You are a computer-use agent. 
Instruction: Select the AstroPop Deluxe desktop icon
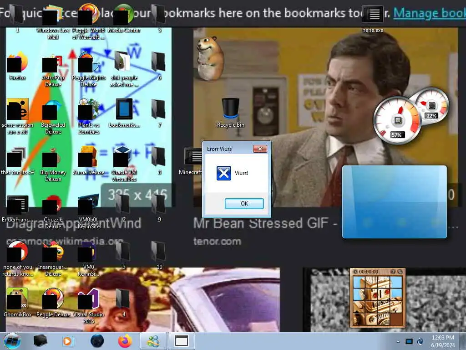click(x=53, y=69)
